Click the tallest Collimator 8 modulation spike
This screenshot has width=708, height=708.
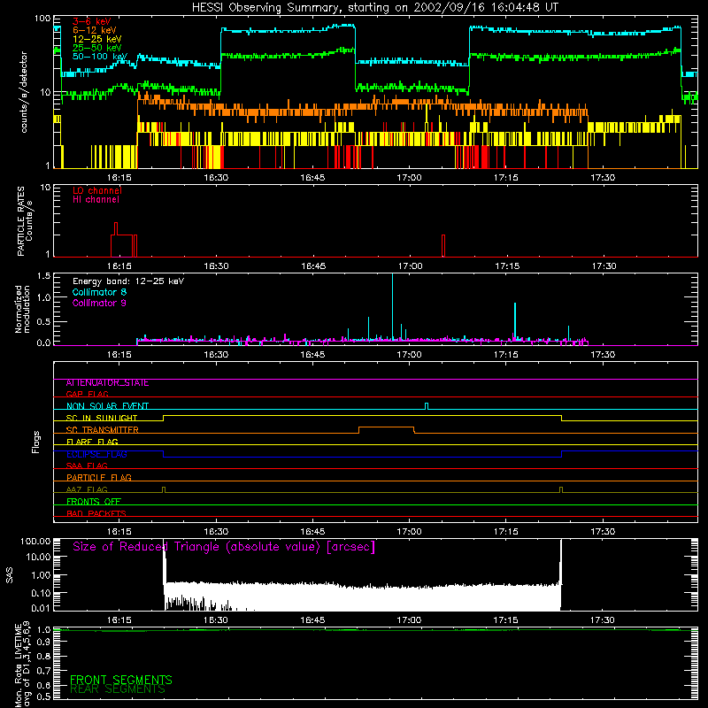pyautogui.click(x=392, y=307)
